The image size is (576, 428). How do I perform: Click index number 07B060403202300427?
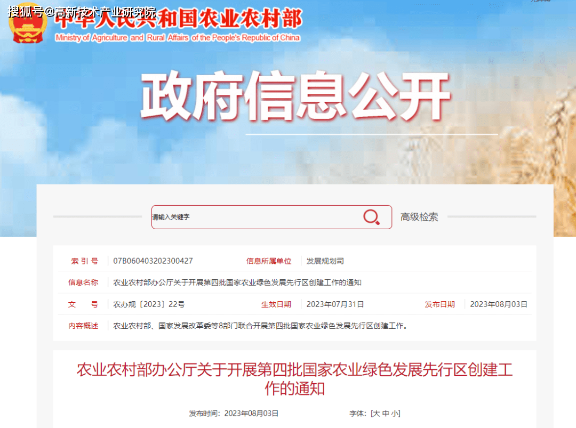tap(153, 261)
